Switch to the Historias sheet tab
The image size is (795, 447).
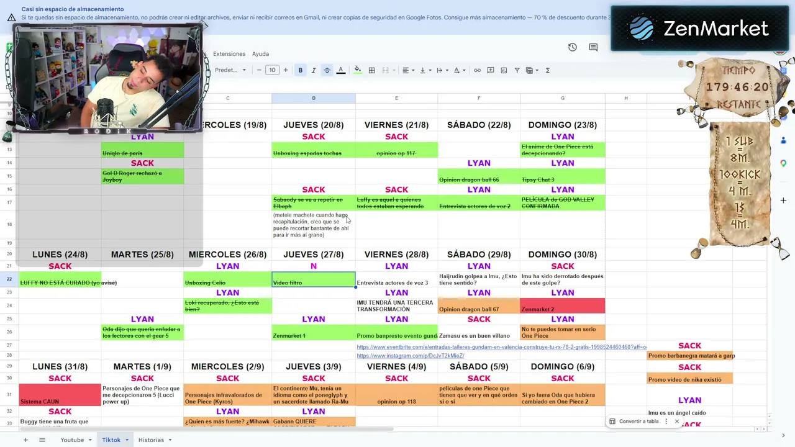[151, 440]
